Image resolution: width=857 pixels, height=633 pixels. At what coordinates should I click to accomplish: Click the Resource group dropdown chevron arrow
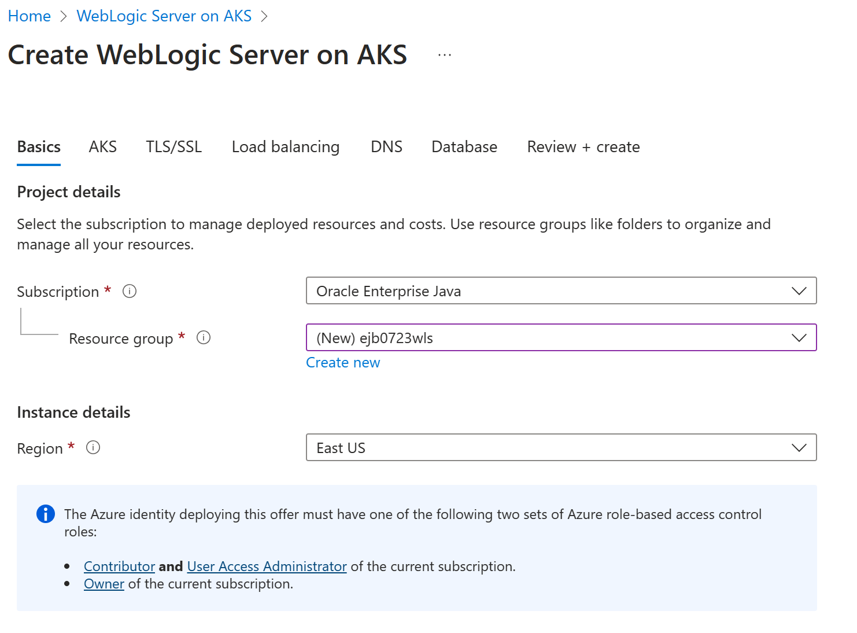coord(799,338)
